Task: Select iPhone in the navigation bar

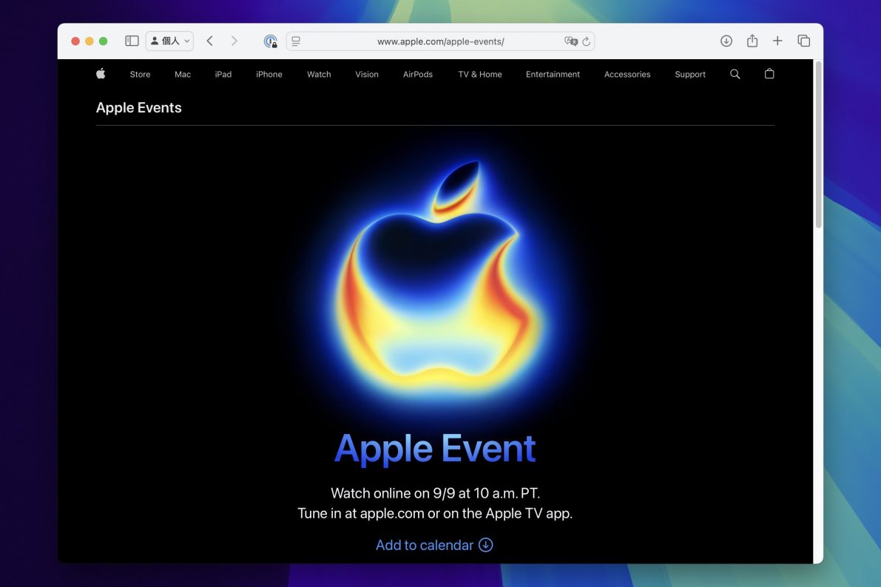Action: pyautogui.click(x=269, y=75)
